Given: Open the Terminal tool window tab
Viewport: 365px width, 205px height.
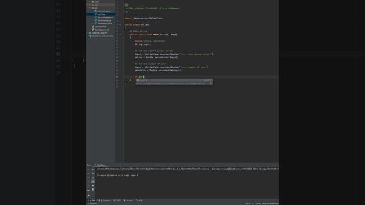Looking at the screenshot, I should coord(128,200).
